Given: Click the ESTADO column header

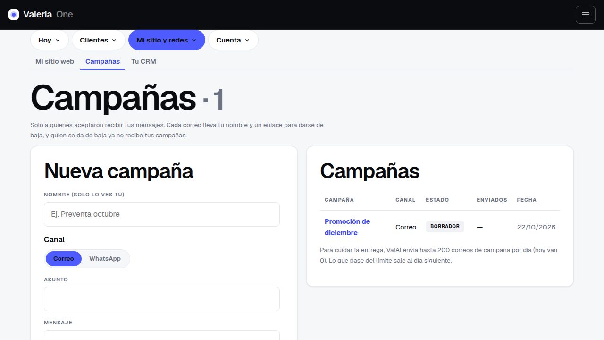Looking at the screenshot, I should pos(437,200).
